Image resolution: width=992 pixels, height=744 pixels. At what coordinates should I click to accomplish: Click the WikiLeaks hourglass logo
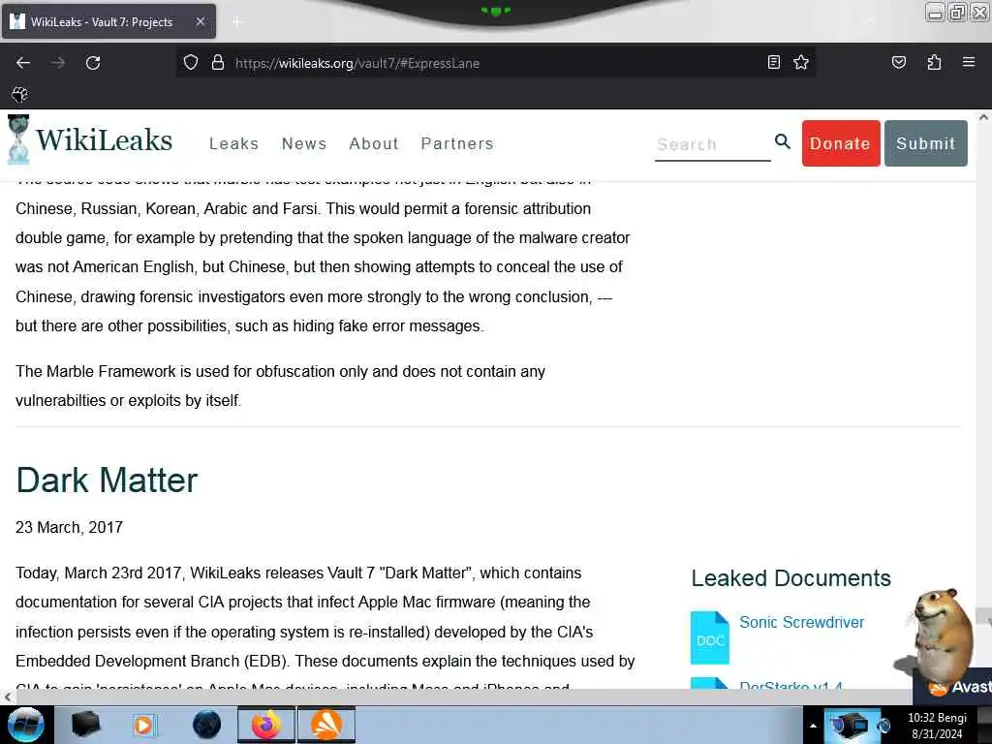[18, 139]
